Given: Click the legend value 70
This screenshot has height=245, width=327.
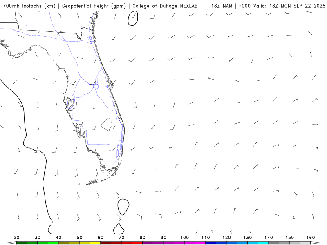Looking at the screenshot, I should [121, 238].
